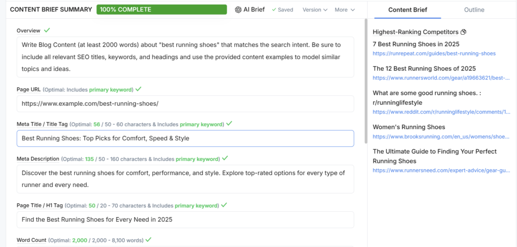The image size is (517, 247).
Task: Click the checkmark beside Word Count label
Action: tap(148, 239)
